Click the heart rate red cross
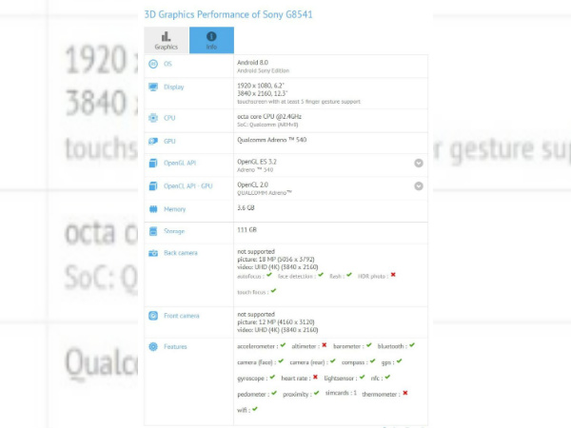Image resolution: width=571 pixels, height=428 pixels. 315,377
